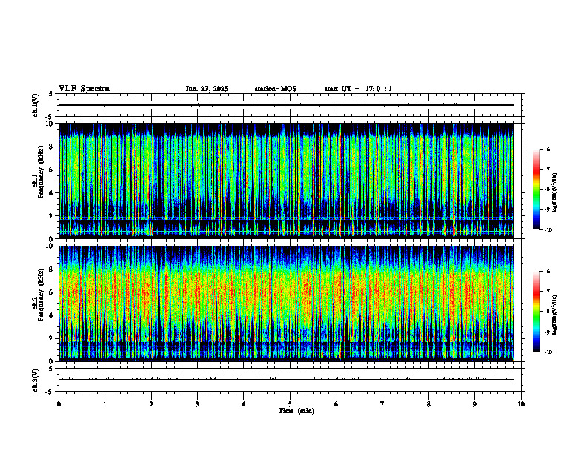
Task: Click the date text "Jan. 27, 2025"
Action: click(207, 89)
